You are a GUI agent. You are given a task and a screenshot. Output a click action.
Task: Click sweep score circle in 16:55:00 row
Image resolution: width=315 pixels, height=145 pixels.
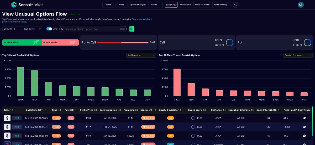pyautogui.click(x=193, y=136)
